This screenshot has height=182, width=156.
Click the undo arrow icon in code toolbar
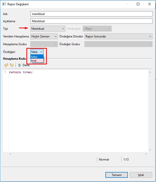(6, 65)
